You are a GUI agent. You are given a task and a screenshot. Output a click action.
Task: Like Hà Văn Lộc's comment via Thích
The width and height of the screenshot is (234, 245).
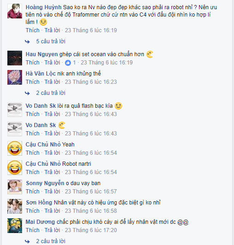point(33,82)
